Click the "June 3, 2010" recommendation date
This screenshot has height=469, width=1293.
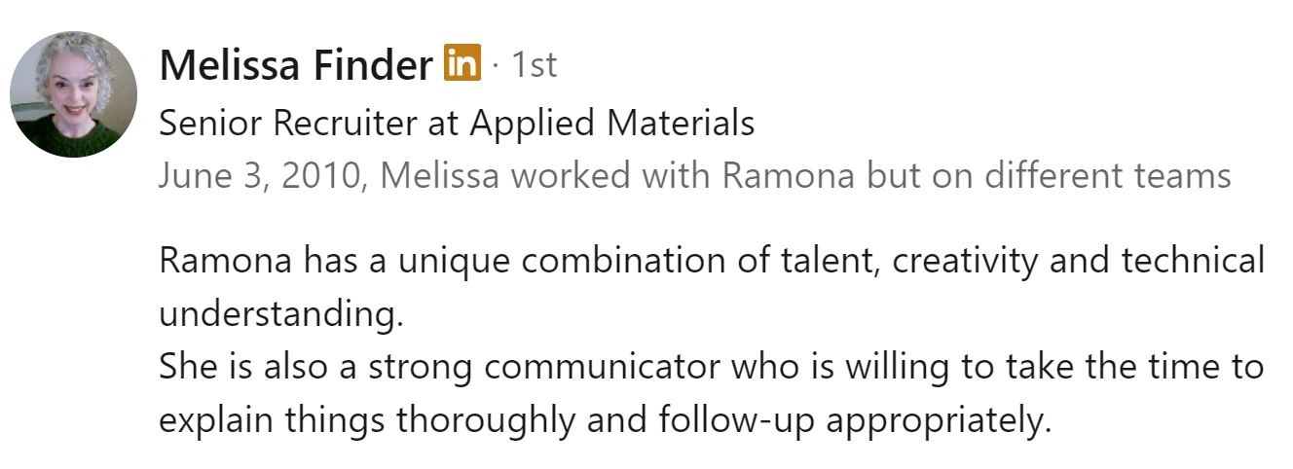click(x=257, y=176)
